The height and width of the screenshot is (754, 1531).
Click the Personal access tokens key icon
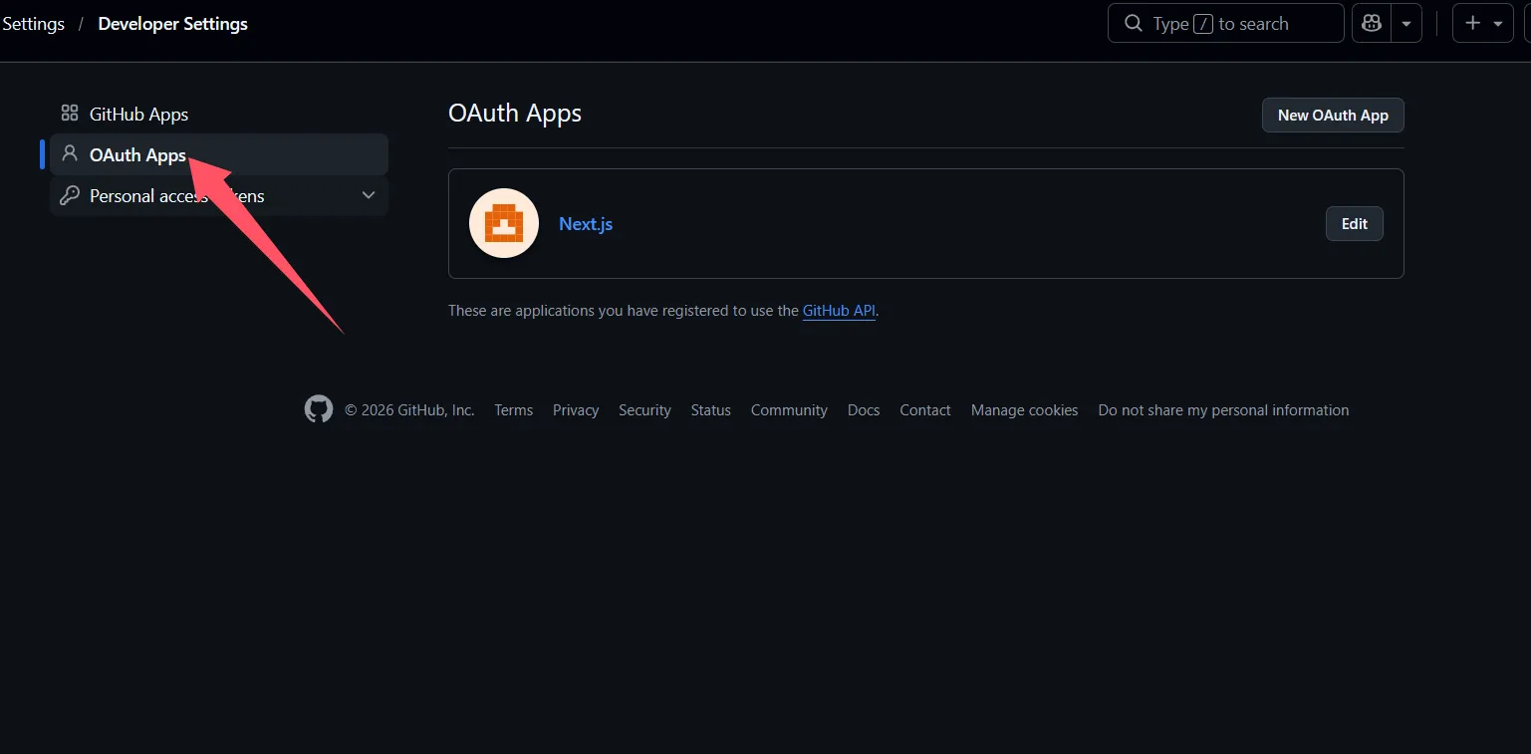pos(70,195)
